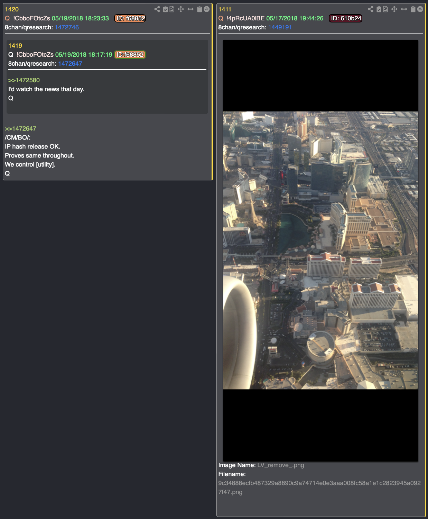The height and width of the screenshot is (519, 428).
Task: Click the ID: f68852 badge on post 1420
Action: coord(130,18)
